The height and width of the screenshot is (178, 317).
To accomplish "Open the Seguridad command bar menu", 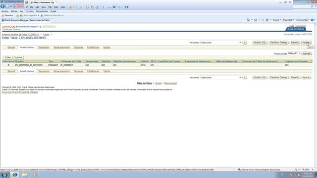I will coord(288,20).
